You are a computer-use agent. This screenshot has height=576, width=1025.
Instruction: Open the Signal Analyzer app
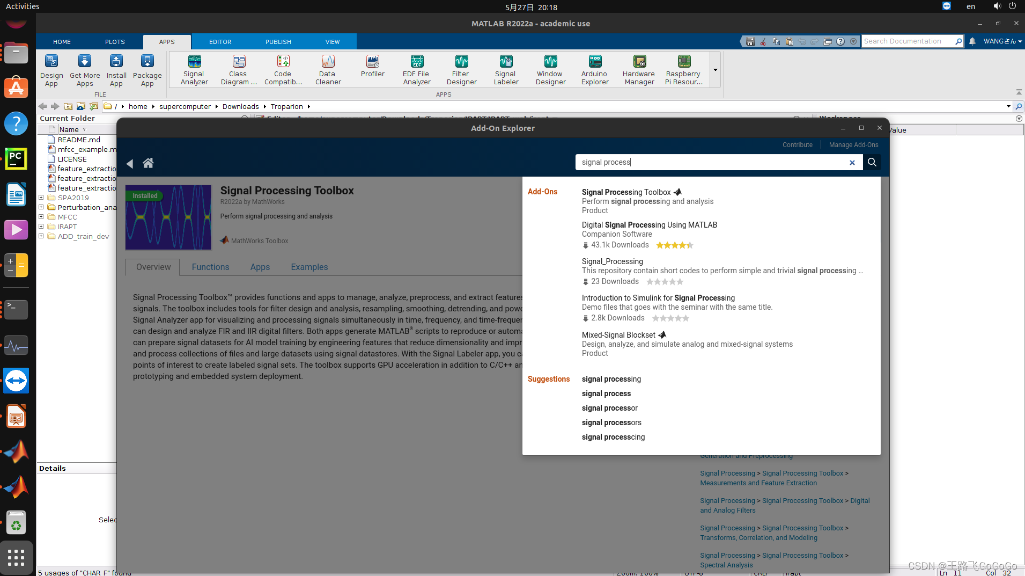(194, 69)
